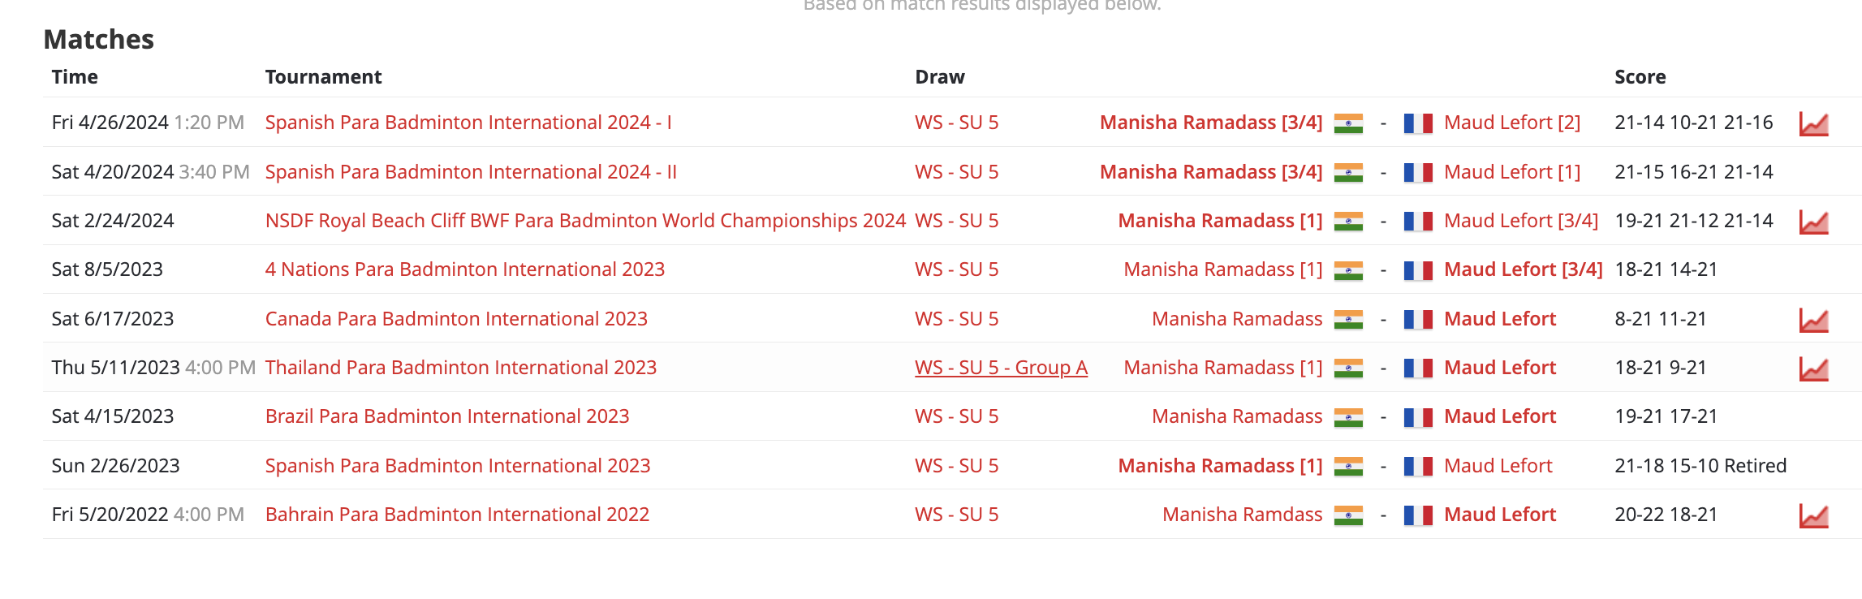This screenshot has height=599, width=1862.
Task: Open Bahrain Para Badminton International 2022 link
Action: [x=457, y=515]
